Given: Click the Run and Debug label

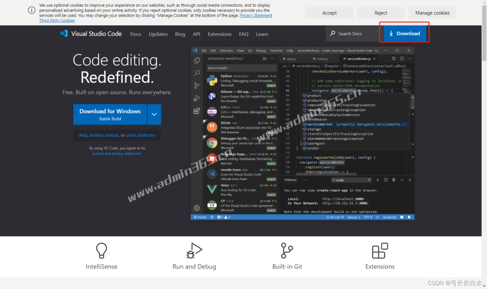Looking at the screenshot, I should [x=194, y=267].
